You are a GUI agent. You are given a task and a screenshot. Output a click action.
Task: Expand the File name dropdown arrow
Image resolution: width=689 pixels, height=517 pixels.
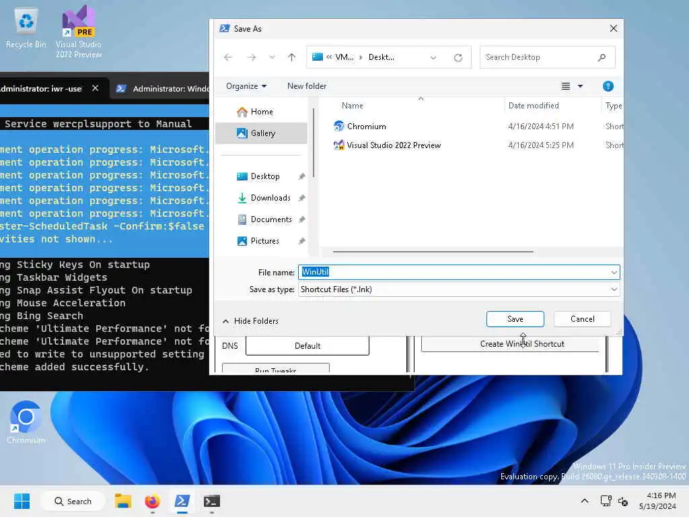[x=614, y=272]
